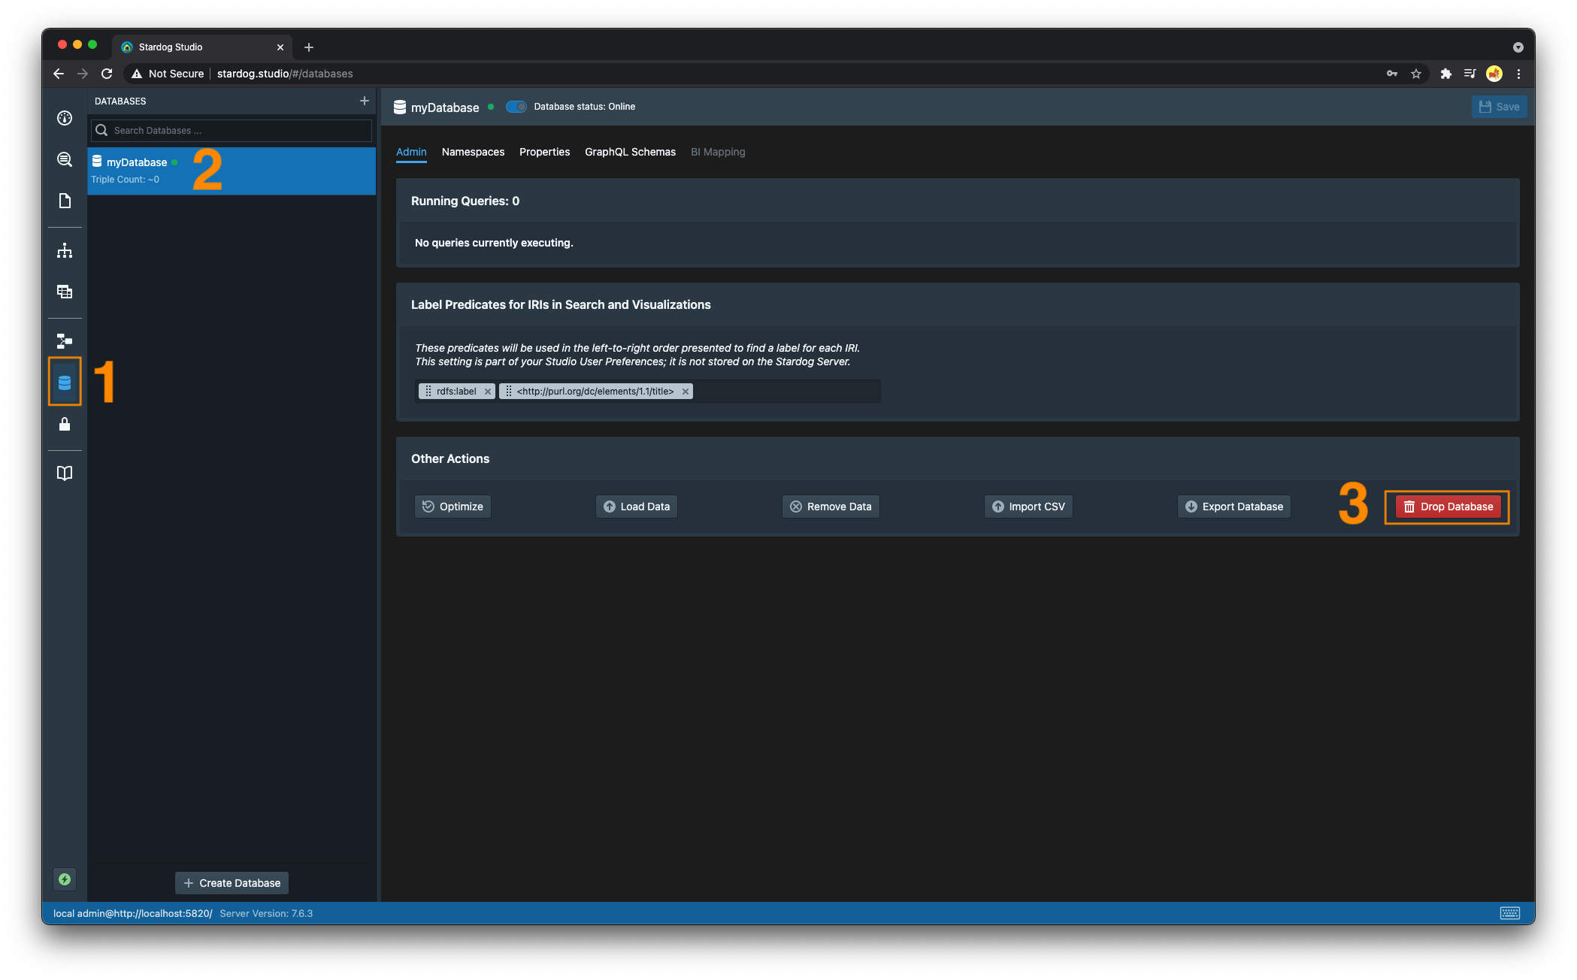Image resolution: width=1577 pixels, height=980 pixels.
Task: Open the documentation book icon in sidebar
Action: tap(65, 473)
